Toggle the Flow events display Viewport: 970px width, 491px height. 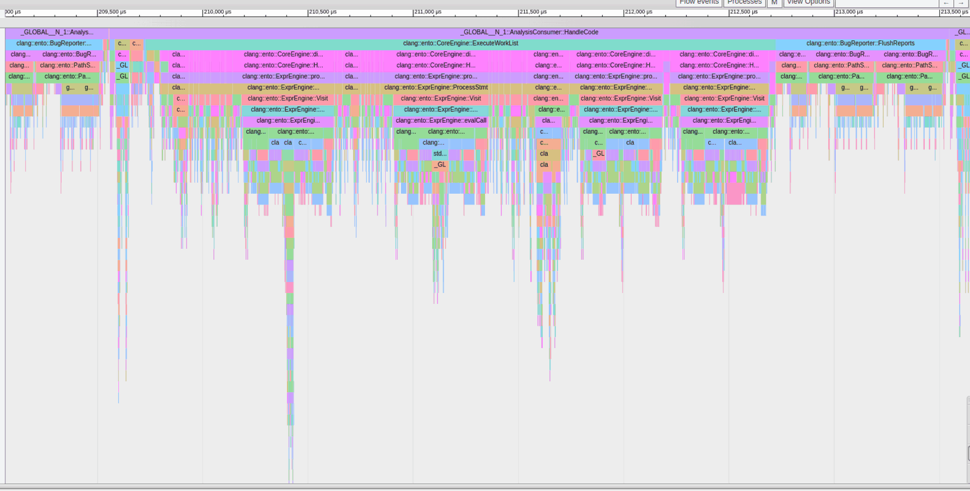(699, 3)
